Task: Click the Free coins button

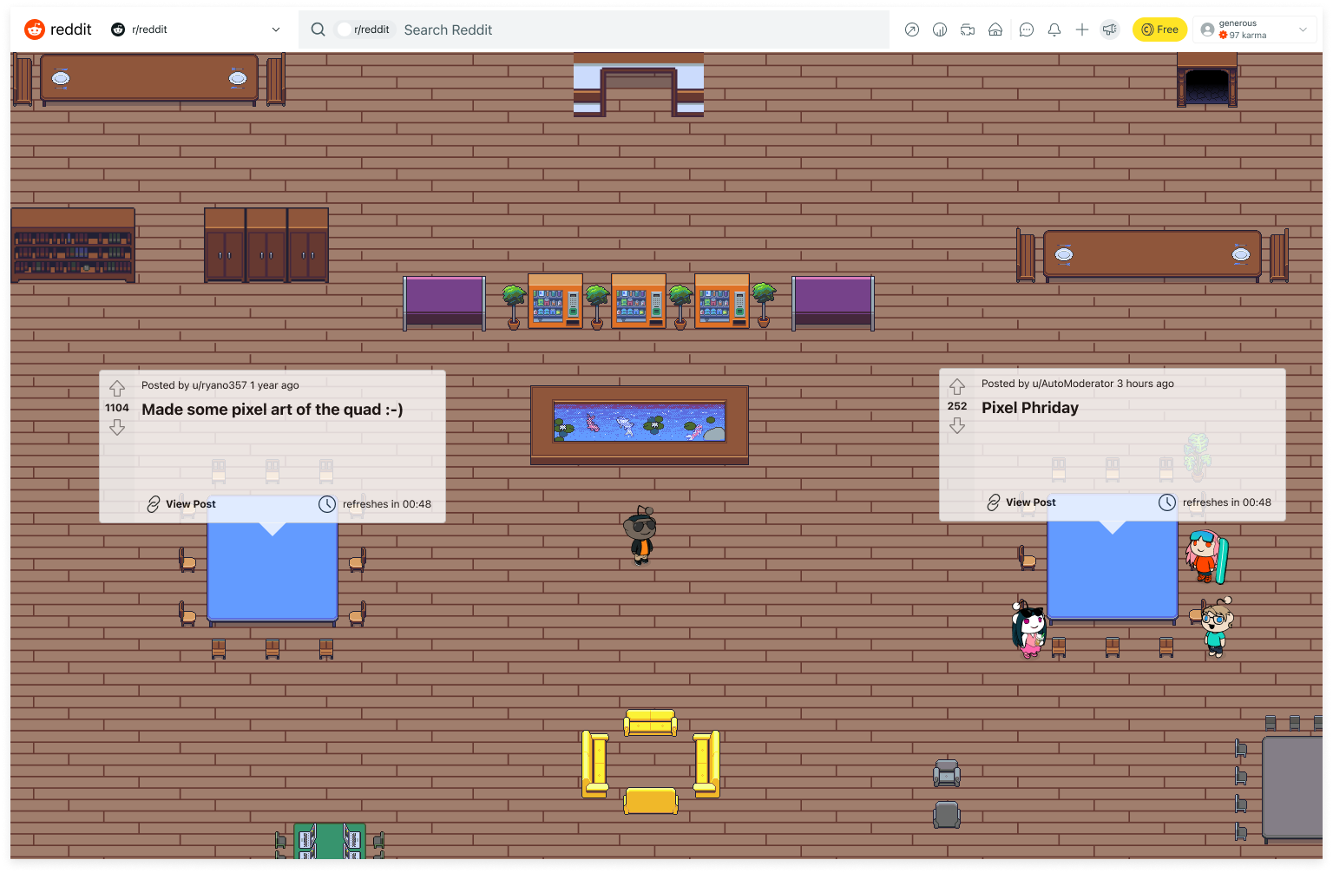Action: (x=1159, y=30)
